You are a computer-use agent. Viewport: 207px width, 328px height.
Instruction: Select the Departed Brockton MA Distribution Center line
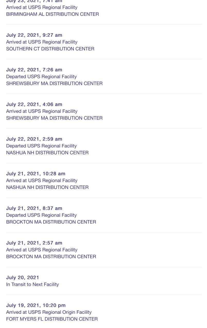pos(51,222)
